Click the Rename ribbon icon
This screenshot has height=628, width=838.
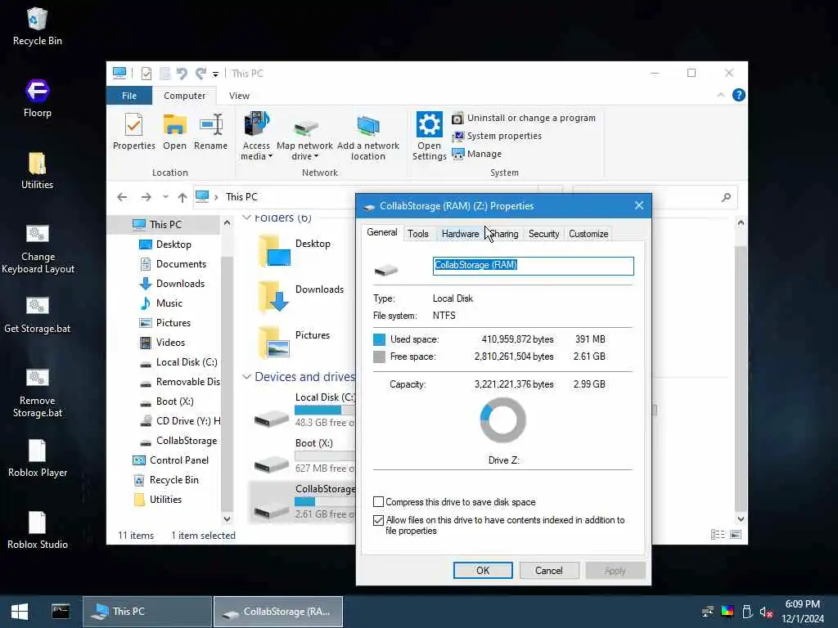point(210,132)
